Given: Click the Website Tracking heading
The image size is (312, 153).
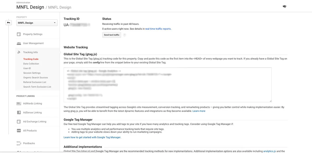Looking at the screenshot, I should click(x=76, y=47).
